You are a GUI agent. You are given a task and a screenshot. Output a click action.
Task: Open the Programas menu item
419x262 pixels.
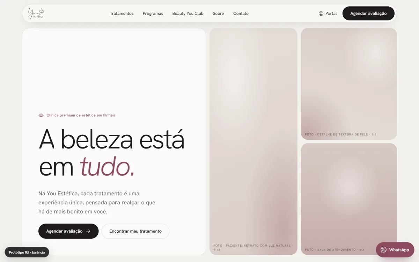[x=153, y=14]
